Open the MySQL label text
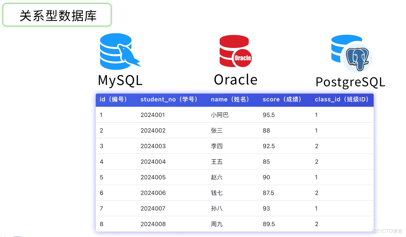The width and height of the screenshot is (406, 237). pos(120,80)
